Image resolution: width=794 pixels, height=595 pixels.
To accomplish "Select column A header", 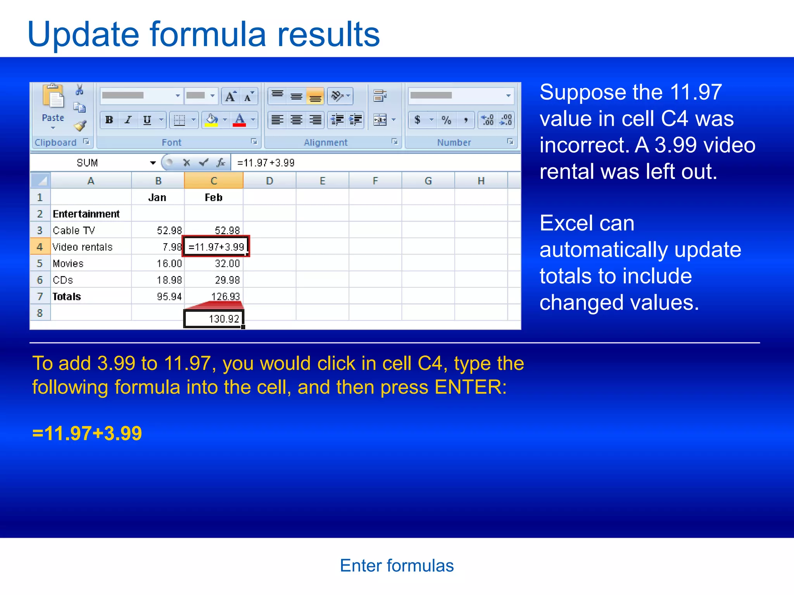I will [91, 181].
